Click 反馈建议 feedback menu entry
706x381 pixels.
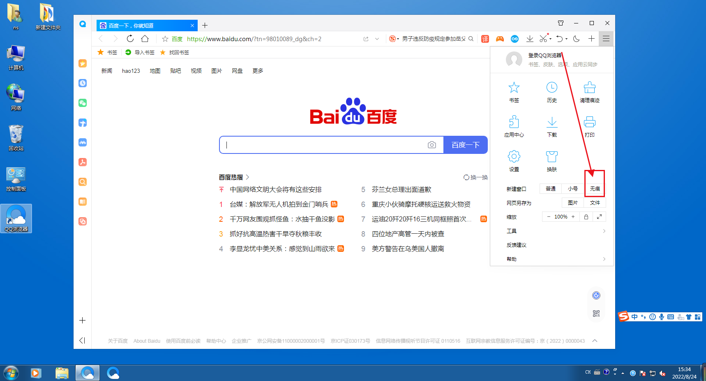pos(517,245)
